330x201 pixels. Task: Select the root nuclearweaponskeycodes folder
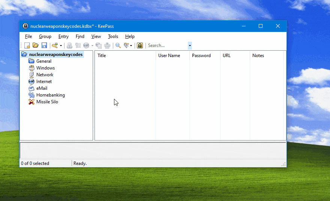[x=55, y=54]
